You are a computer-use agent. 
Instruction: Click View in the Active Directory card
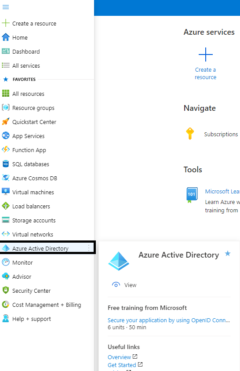[x=124, y=285]
